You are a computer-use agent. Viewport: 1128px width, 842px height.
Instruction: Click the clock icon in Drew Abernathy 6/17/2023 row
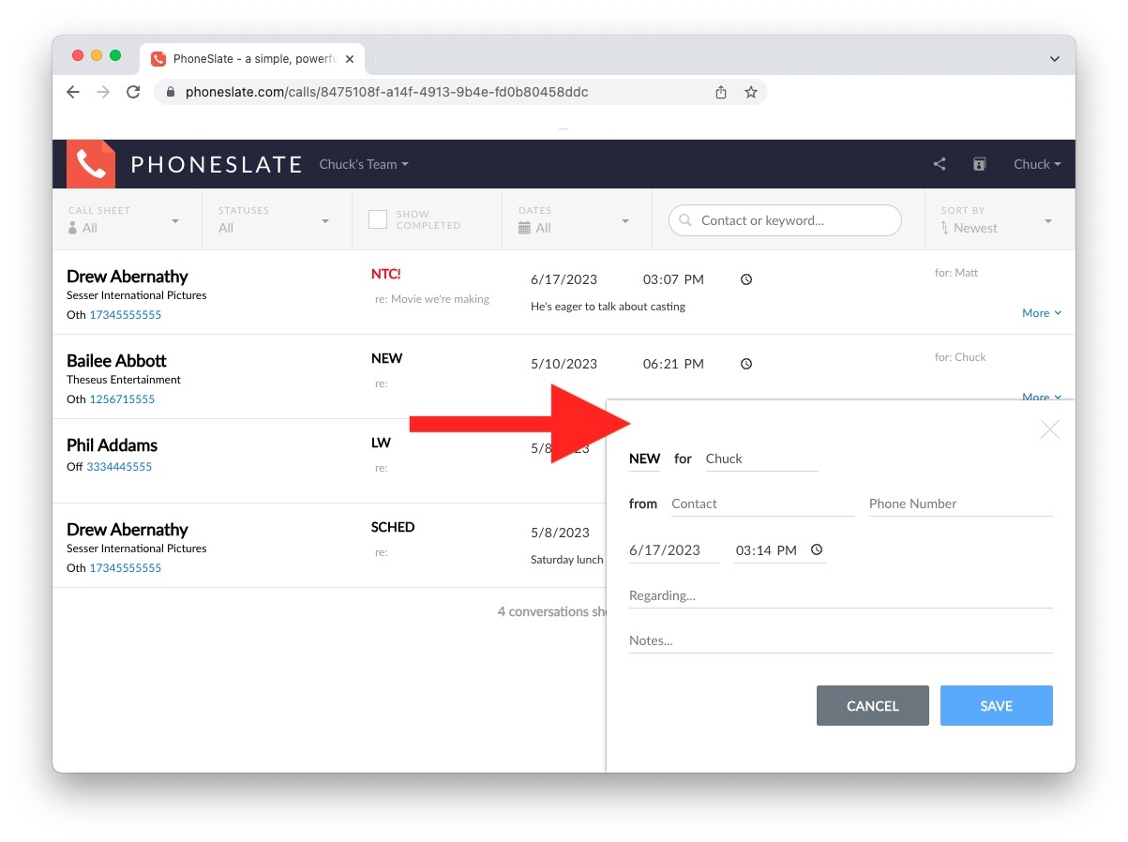click(746, 279)
